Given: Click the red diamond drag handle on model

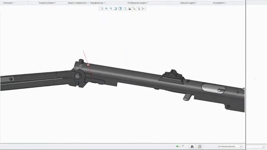Looking at the screenshot, I should pos(88,65).
